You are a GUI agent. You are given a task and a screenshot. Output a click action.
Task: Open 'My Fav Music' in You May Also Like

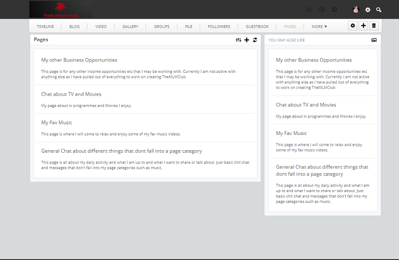tap(291, 133)
